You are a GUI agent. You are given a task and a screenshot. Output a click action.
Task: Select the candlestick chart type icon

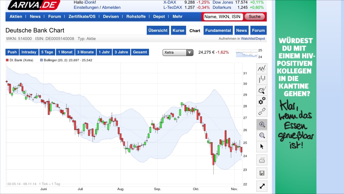262,79
